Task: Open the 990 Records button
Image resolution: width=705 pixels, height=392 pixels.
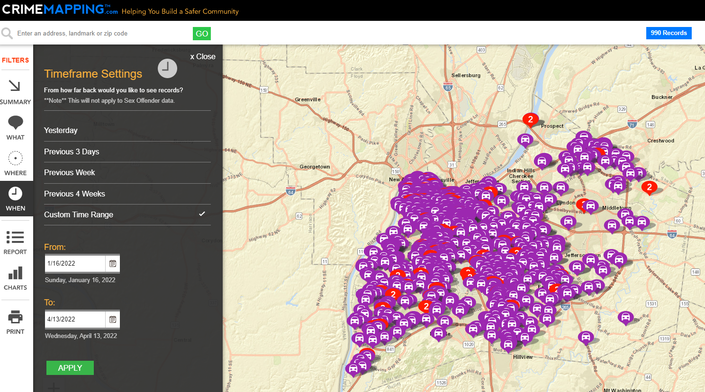Action: click(x=669, y=33)
